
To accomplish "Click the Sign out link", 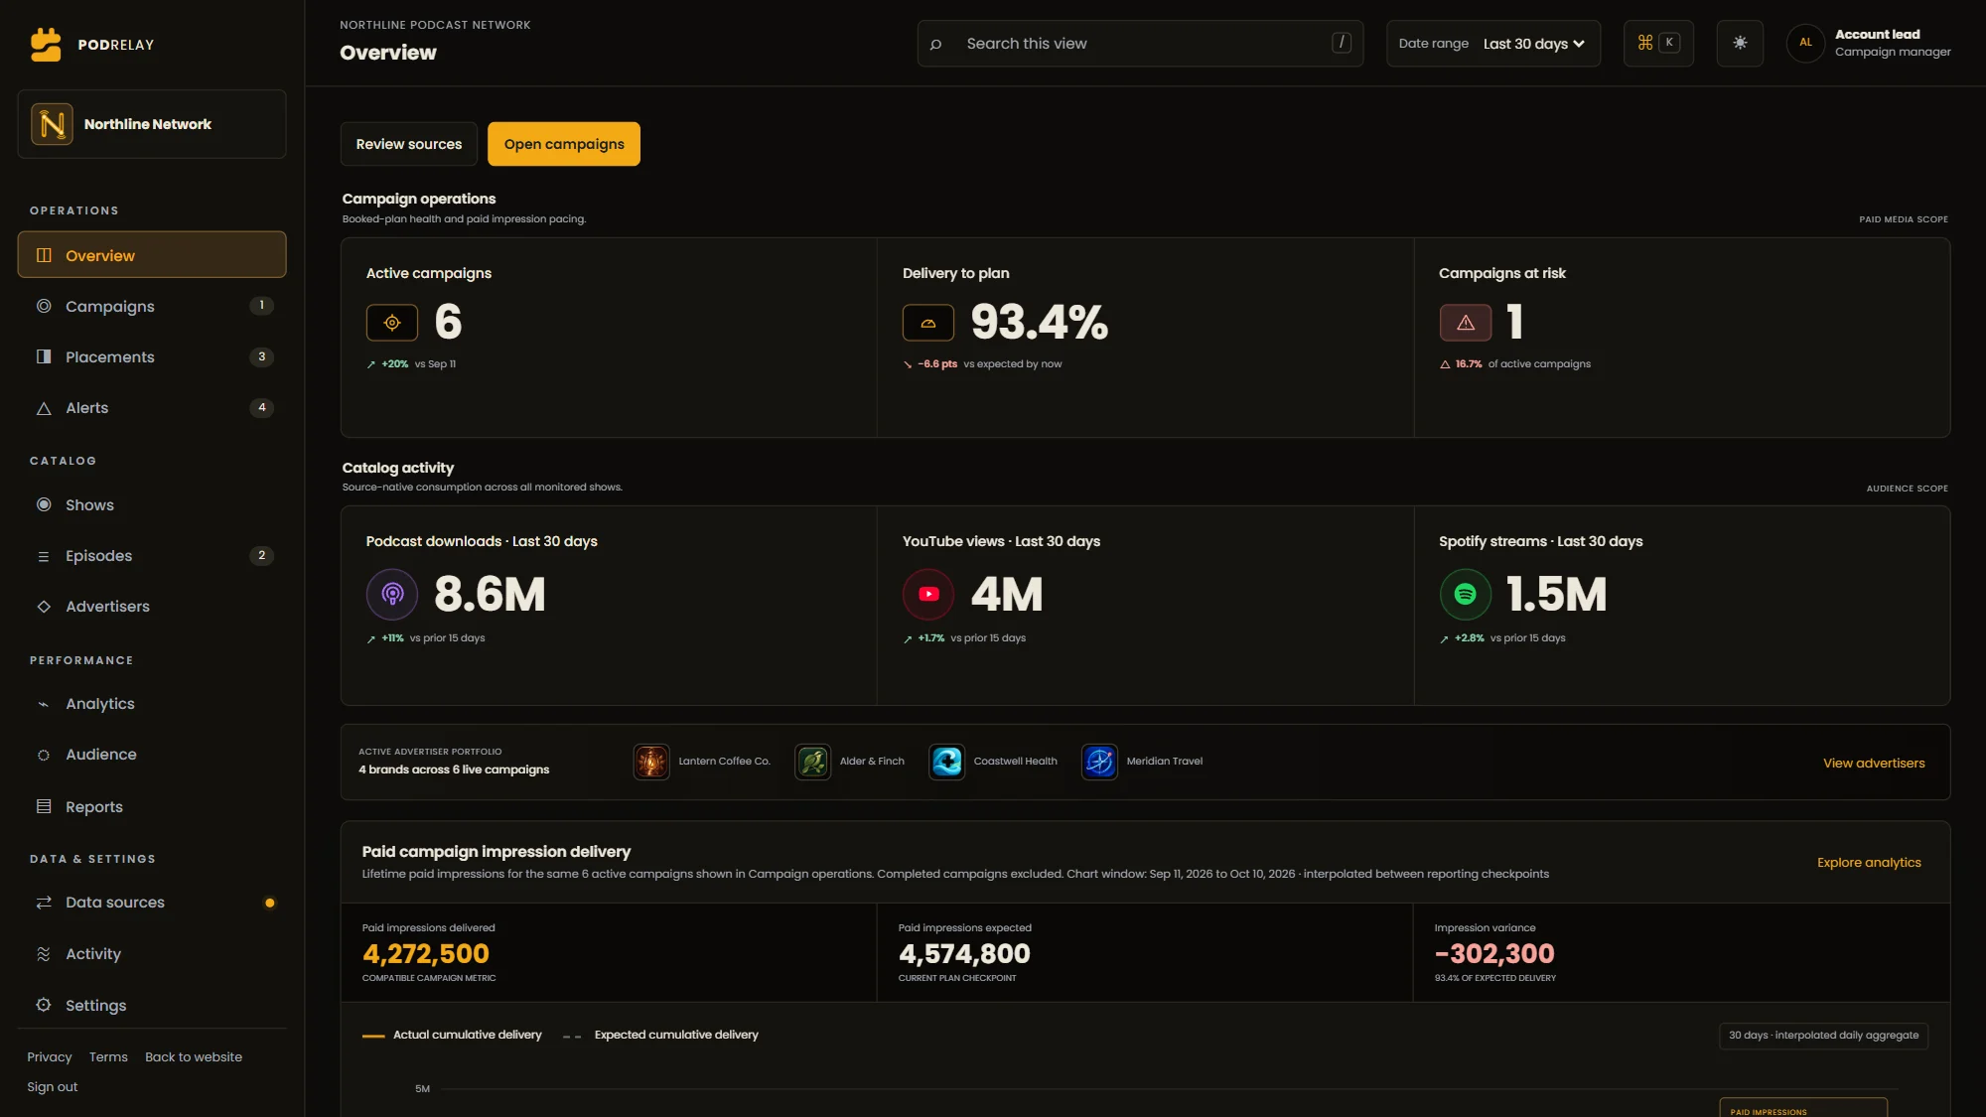I will tap(53, 1087).
